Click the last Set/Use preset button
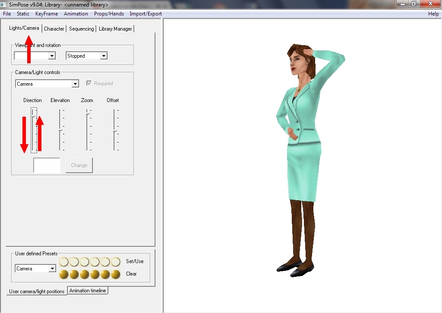Viewport: 442px width, 313px height. click(116, 262)
